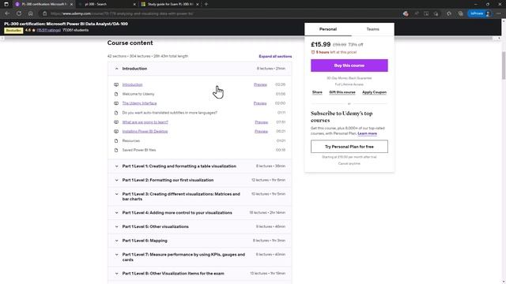Open Preview for Installing Power BI Desktop
The image size is (506, 284).
[x=261, y=132]
